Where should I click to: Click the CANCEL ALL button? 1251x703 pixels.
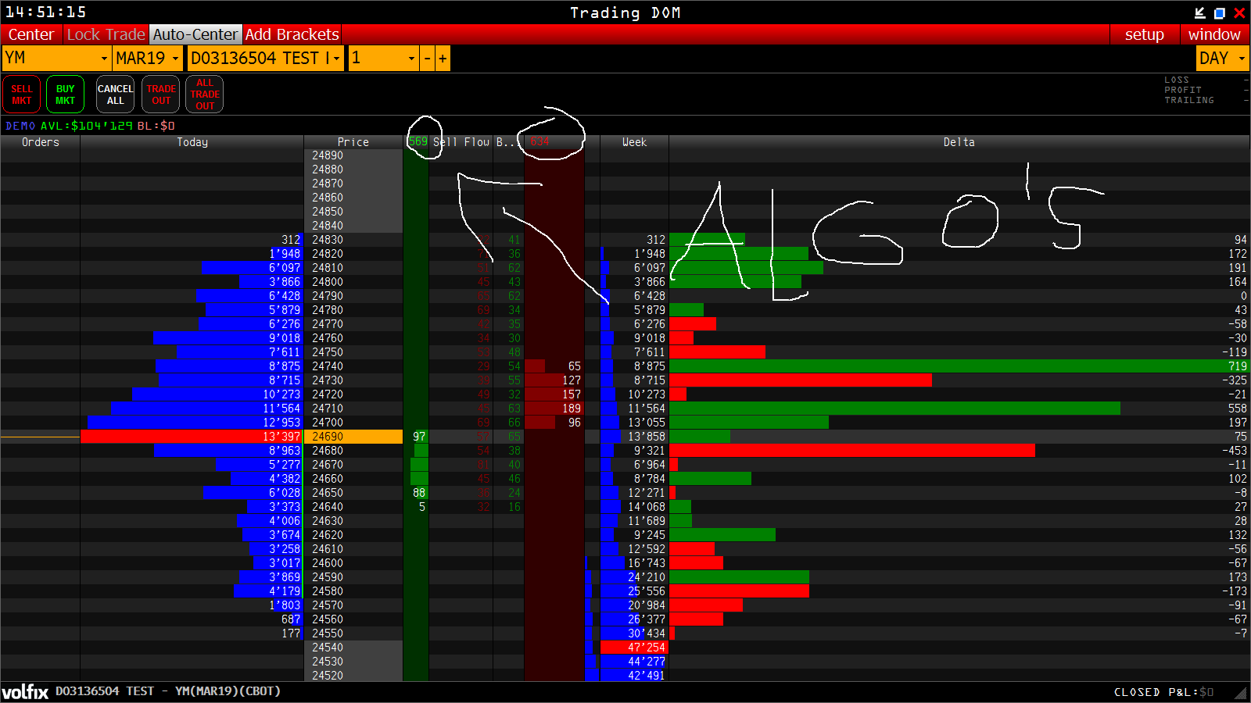point(116,95)
